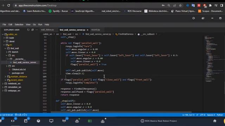225x126 pixels.
Task: Open the browser extensions puzzle icon
Action: pyautogui.click(x=210, y=6)
